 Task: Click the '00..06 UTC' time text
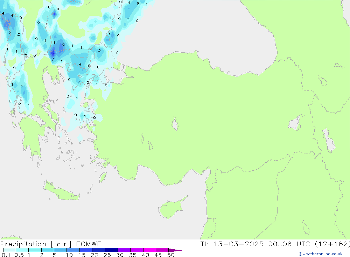(x=289, y=244)
